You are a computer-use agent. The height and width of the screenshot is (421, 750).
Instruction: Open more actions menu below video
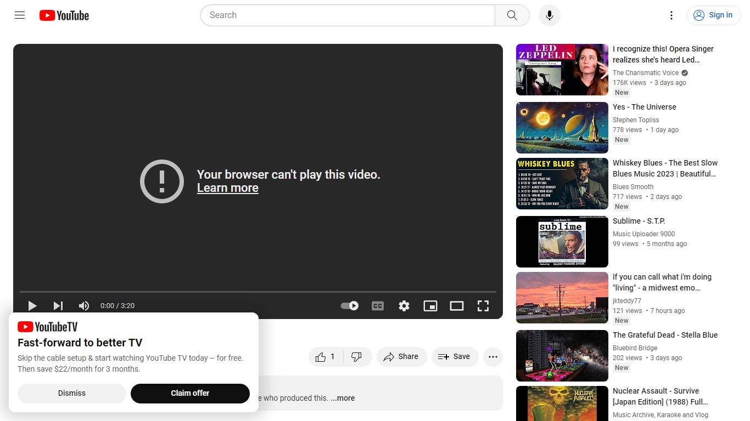pos(493,357)
